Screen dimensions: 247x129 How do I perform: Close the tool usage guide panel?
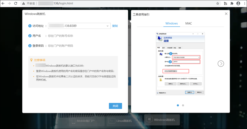pyautogui.click(x=226, y=14)
